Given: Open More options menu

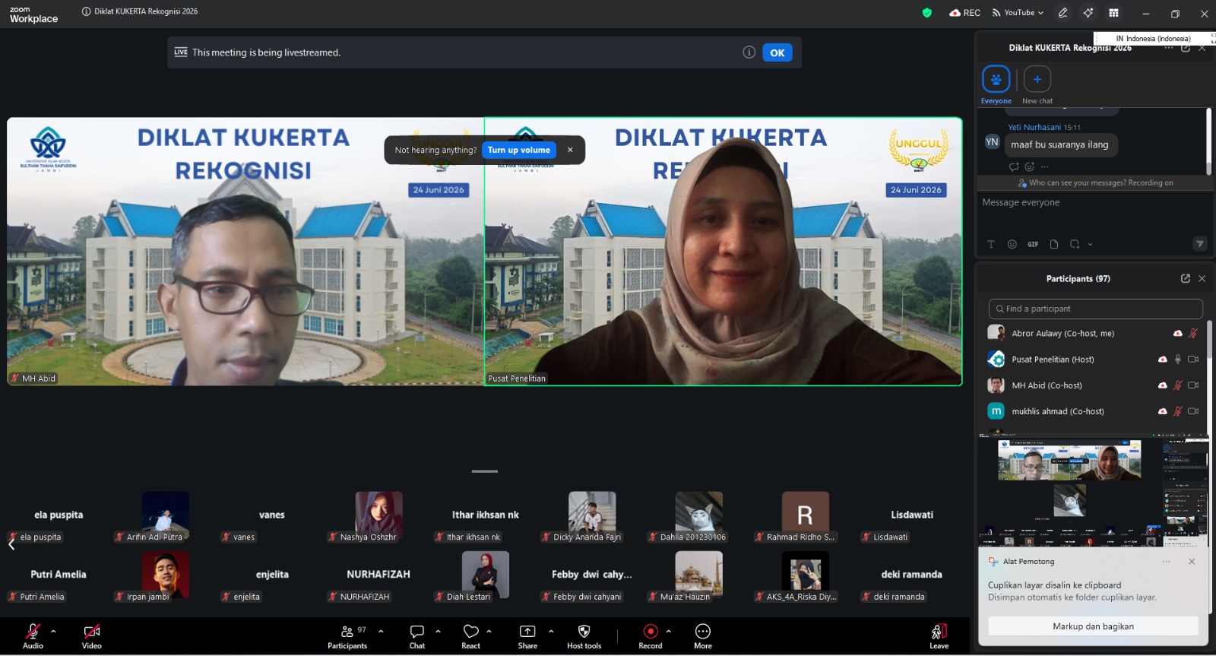Looking at the screenshot, I should coord(703,635).
